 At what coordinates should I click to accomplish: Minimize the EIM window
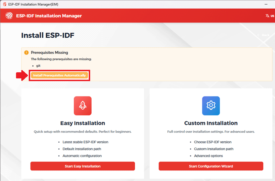pyautogui.click(x=266, y=4)
